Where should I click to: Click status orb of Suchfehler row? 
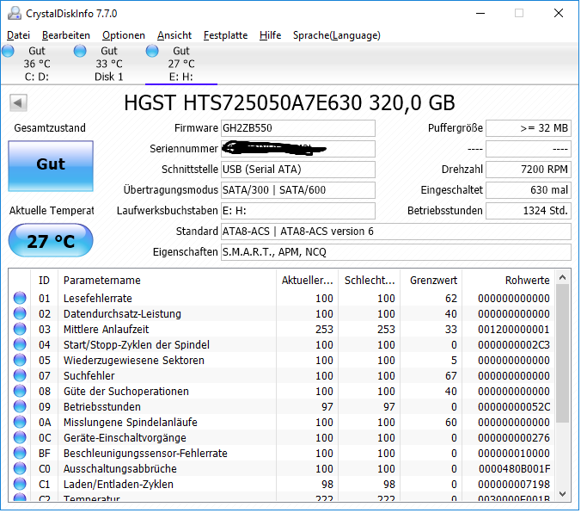(x=20, y=376)
